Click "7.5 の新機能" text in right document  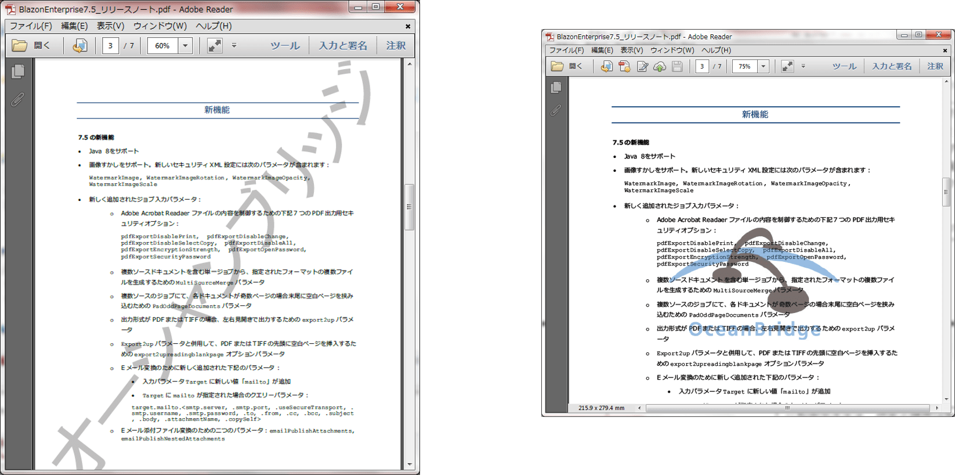[631, 142]
